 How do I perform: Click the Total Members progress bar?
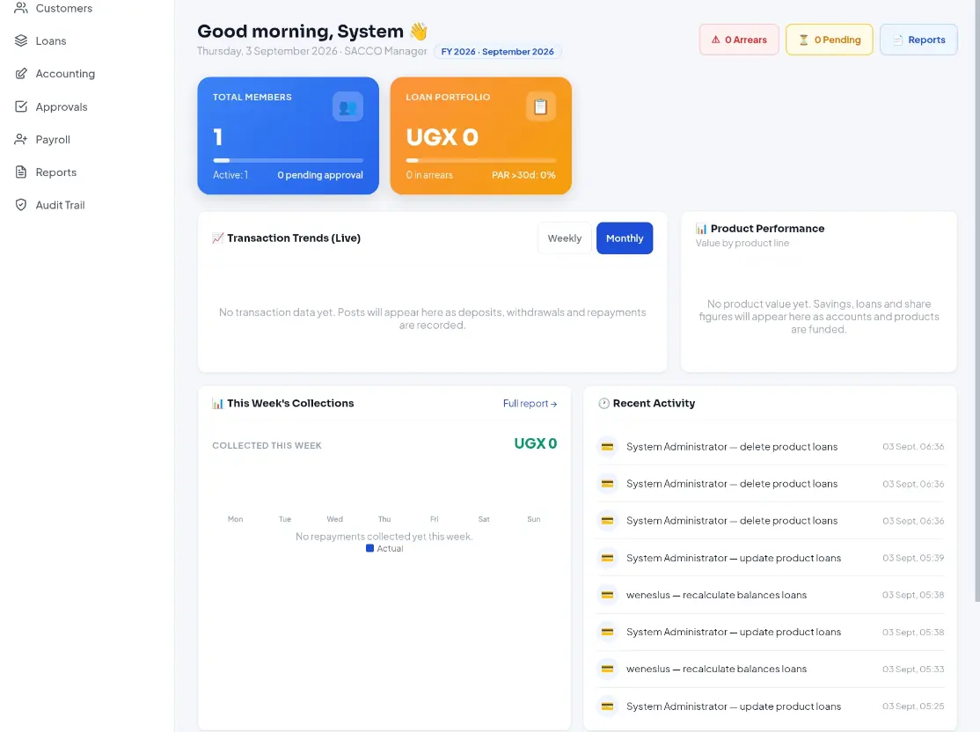289,161
